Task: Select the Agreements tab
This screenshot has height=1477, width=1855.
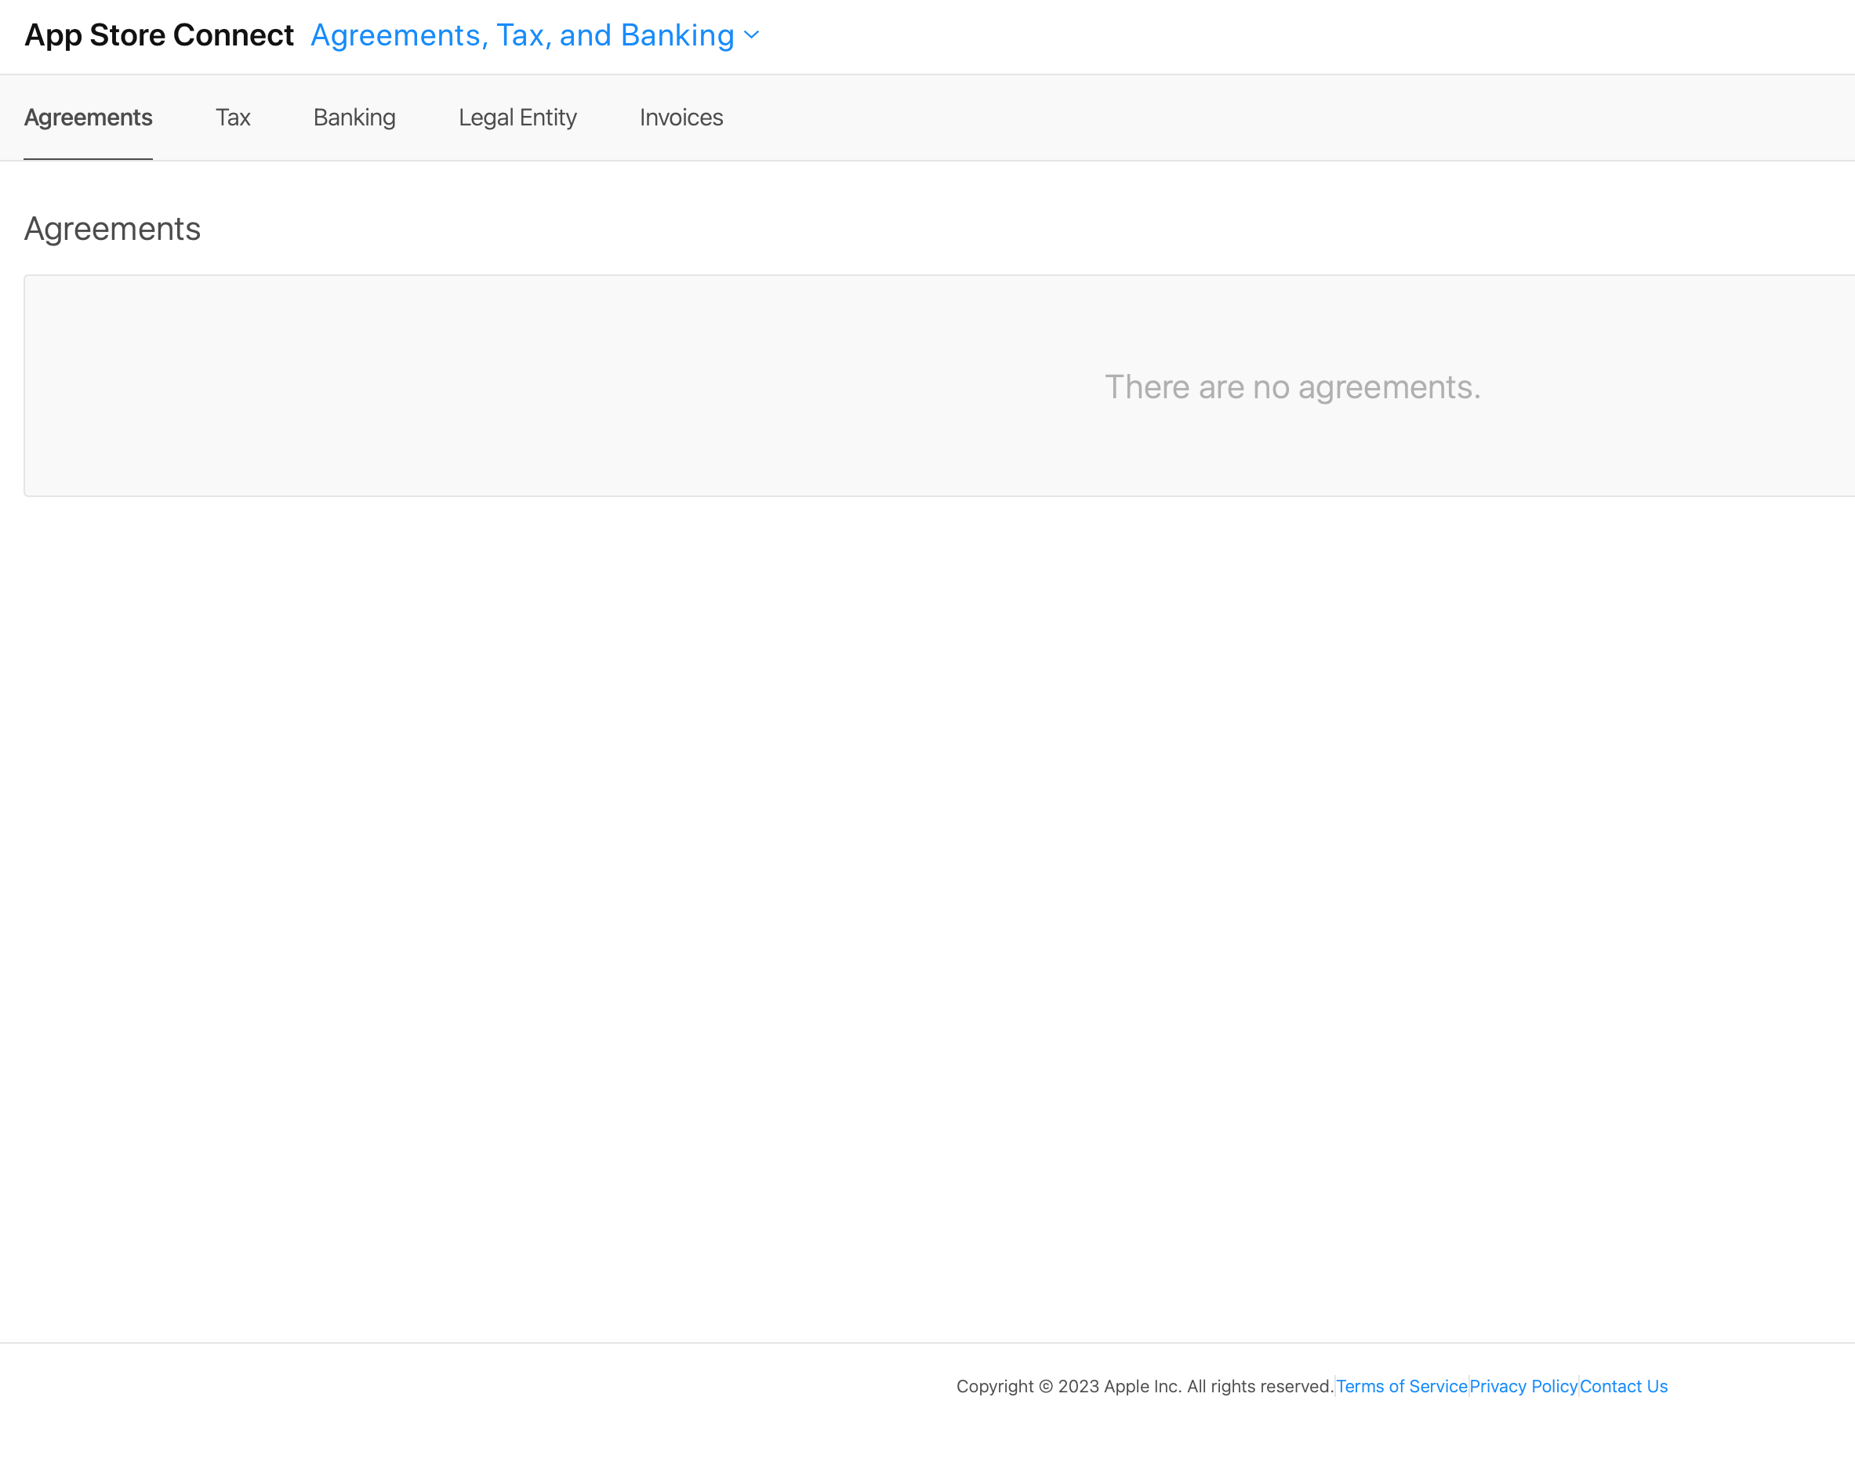Action: (x=88, y=117)
